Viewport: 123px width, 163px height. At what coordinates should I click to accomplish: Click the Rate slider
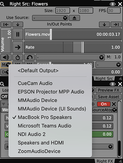73,47
